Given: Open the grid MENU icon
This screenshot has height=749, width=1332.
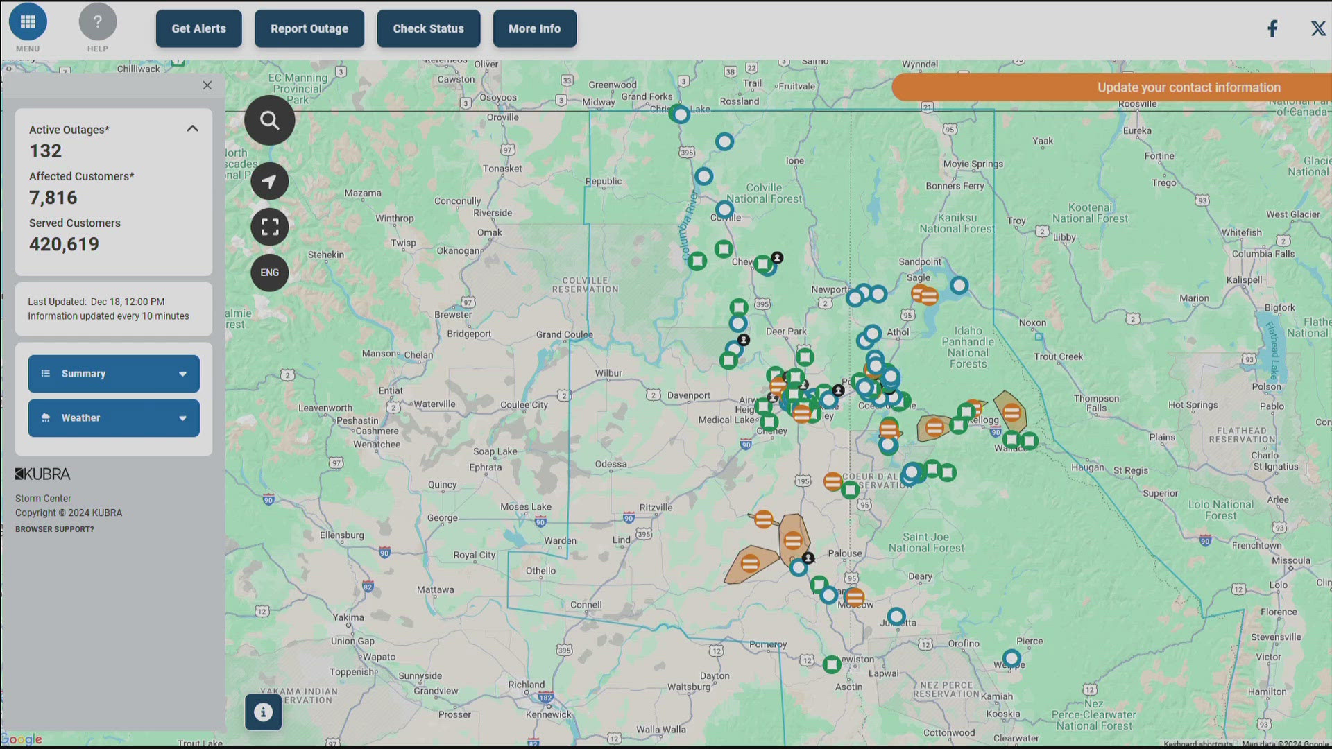Looking at the screenshot, I should pos(28,21).
